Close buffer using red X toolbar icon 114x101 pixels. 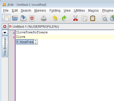[x=32, y=18]
